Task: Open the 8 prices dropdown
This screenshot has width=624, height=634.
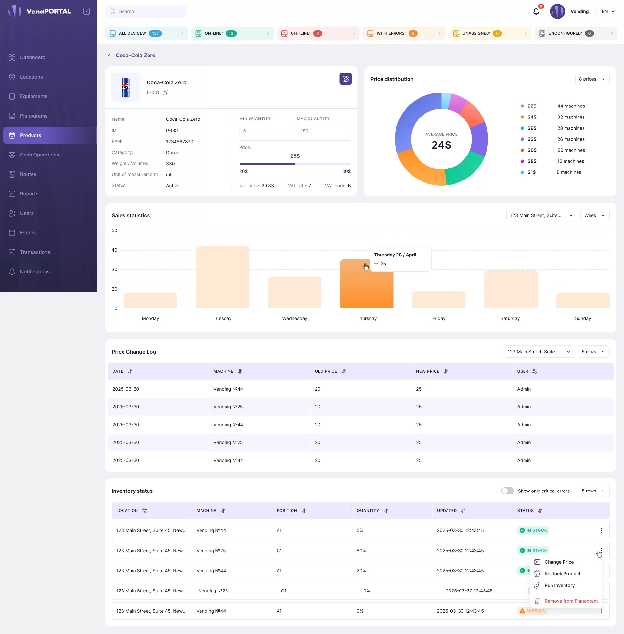Action: click(x=592, y=79)
